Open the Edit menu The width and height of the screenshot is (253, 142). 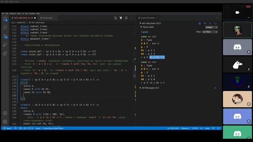click(x=7, y=13)
